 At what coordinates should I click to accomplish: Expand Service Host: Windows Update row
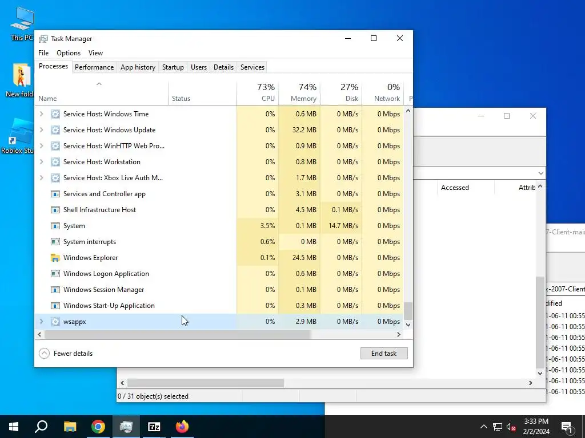point(41,130)
